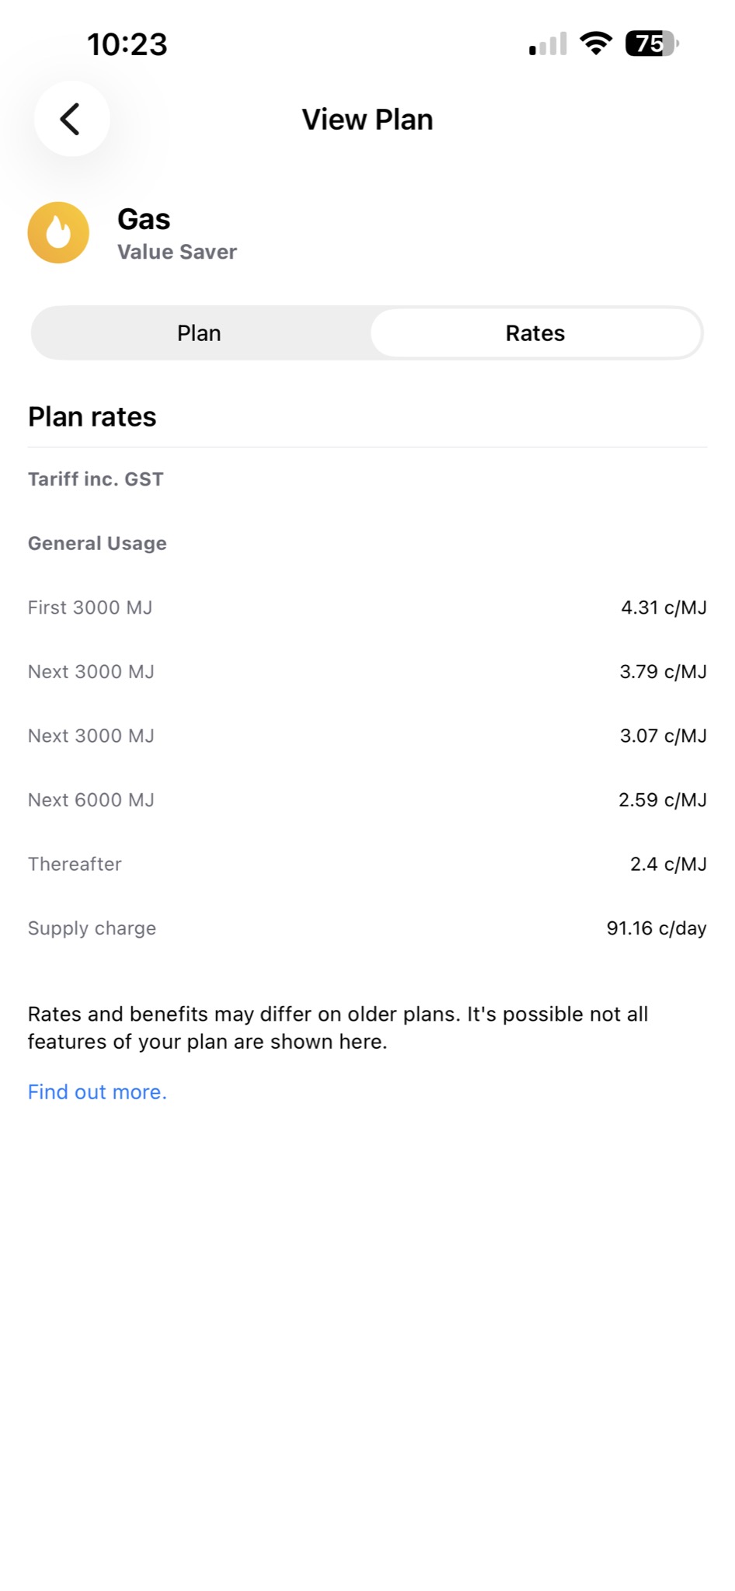Screen dimensions: 735x1591
Task: Tap the 91.16 c/day supply value
Action: (657, 928)
